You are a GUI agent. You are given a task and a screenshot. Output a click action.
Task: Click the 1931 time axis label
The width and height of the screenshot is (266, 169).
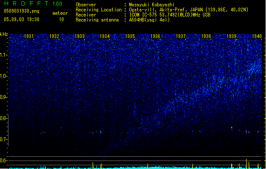(29, 36)
